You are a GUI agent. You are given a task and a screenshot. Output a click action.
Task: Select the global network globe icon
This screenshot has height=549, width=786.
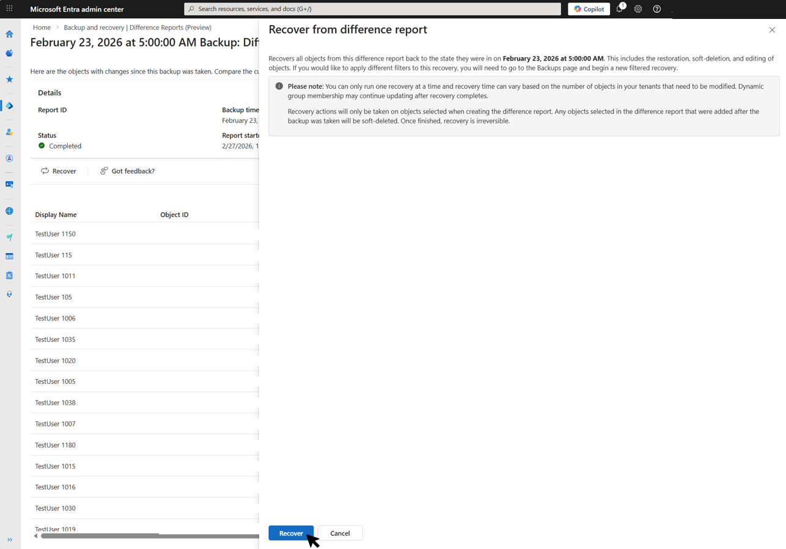pyautogui.click(x=9, y=211)
